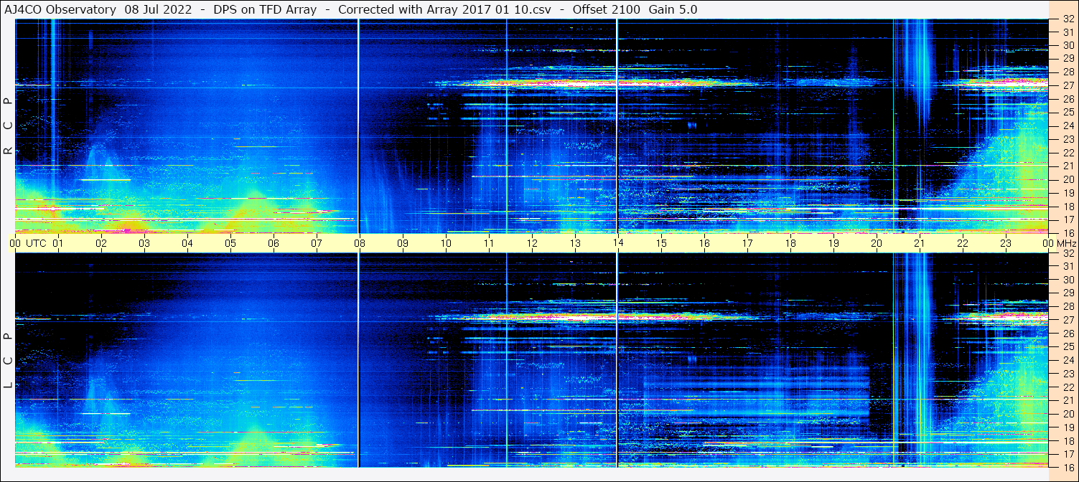The width and height of the screenshot is (1079, 482).
Task: Select hour 08 on the UTC time axis
Action: point(360,243)
